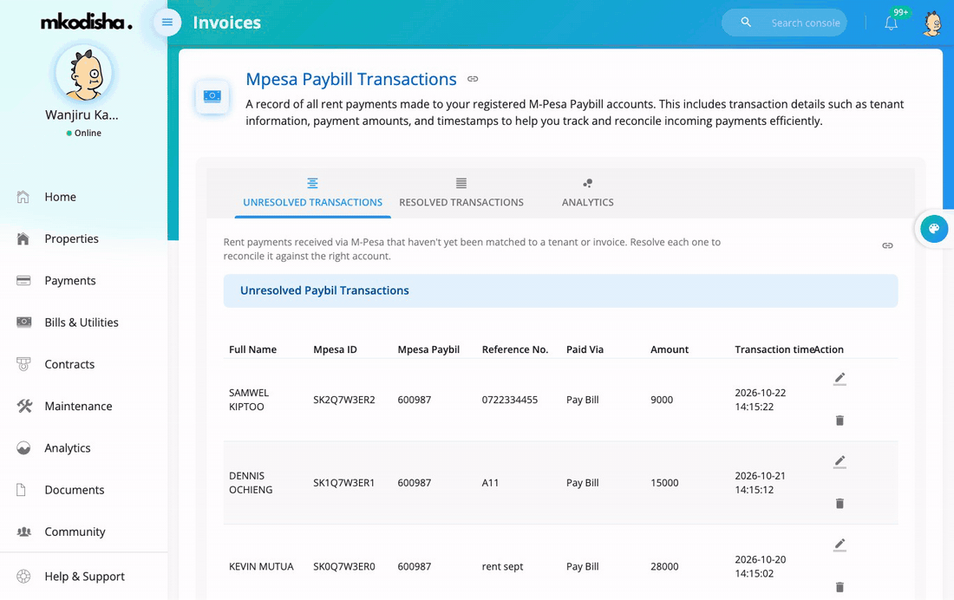
Task: Delete the SAMWEL KIPTOO transaction
Action: tap(840, 421)
